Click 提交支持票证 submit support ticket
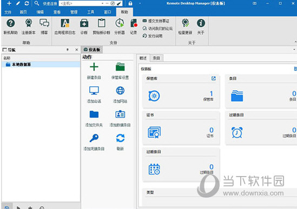 tap(156, 21)
